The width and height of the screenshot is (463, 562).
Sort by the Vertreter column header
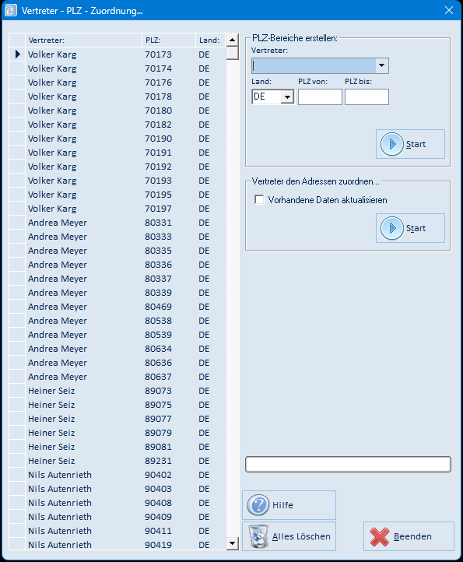tap(83, 40)
